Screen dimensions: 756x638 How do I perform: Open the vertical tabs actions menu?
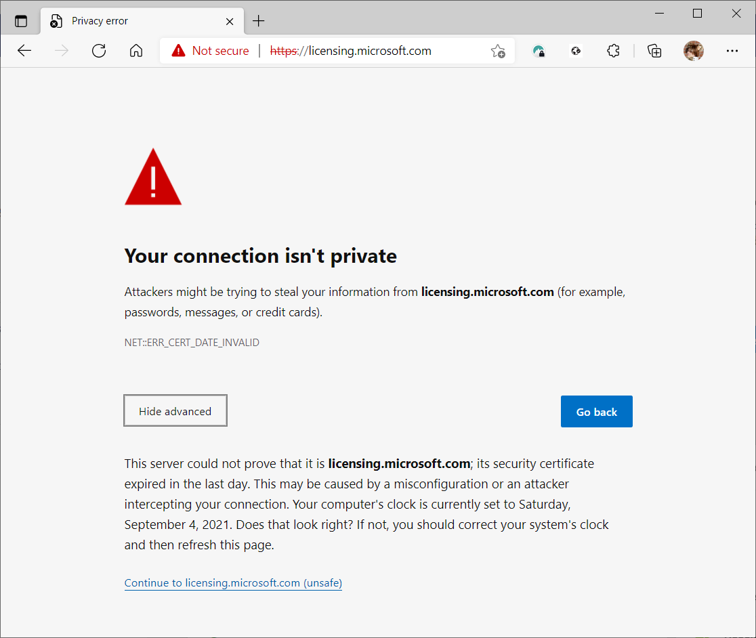21,21
